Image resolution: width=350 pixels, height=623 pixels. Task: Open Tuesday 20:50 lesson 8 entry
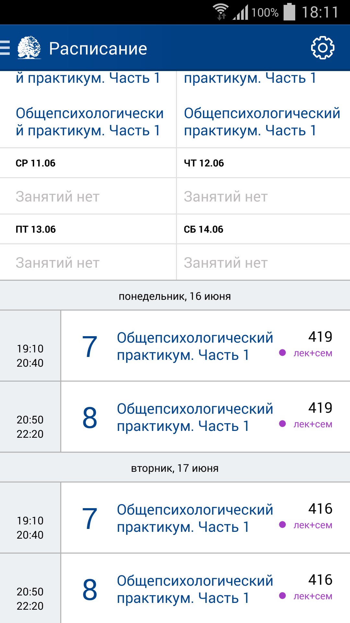(205, 589)
